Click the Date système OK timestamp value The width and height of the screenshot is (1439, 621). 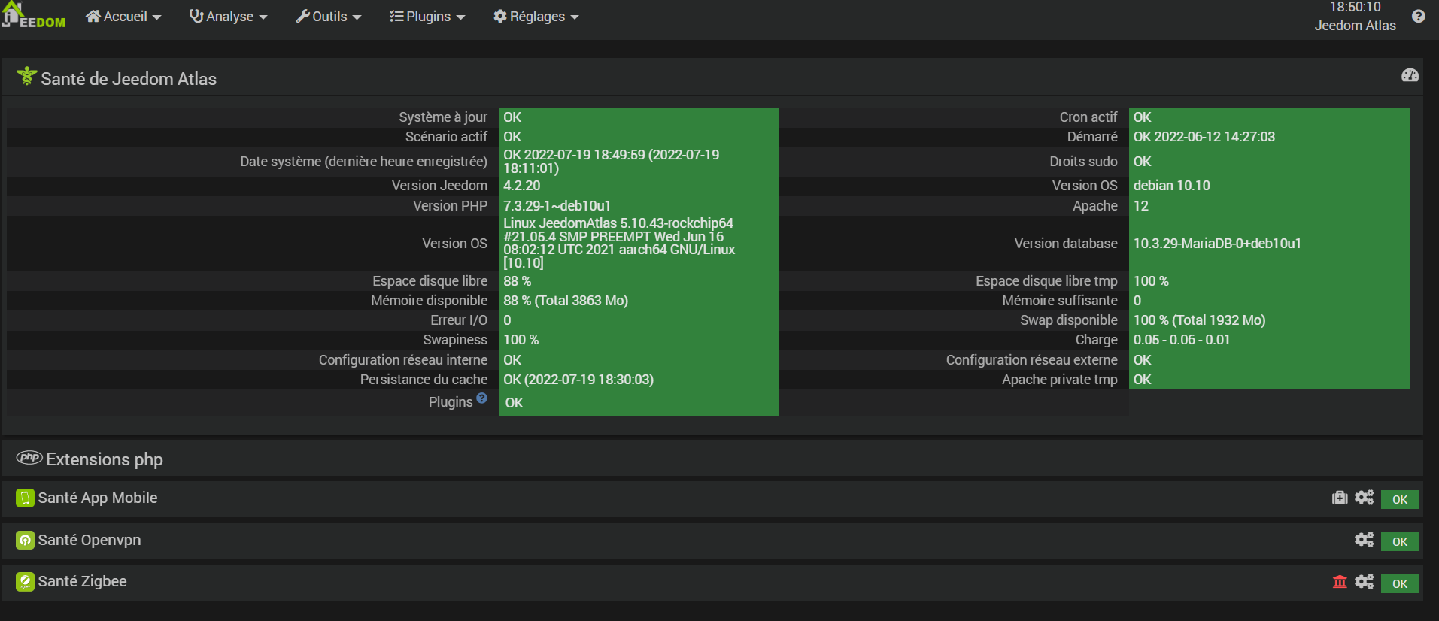point(612,161)
